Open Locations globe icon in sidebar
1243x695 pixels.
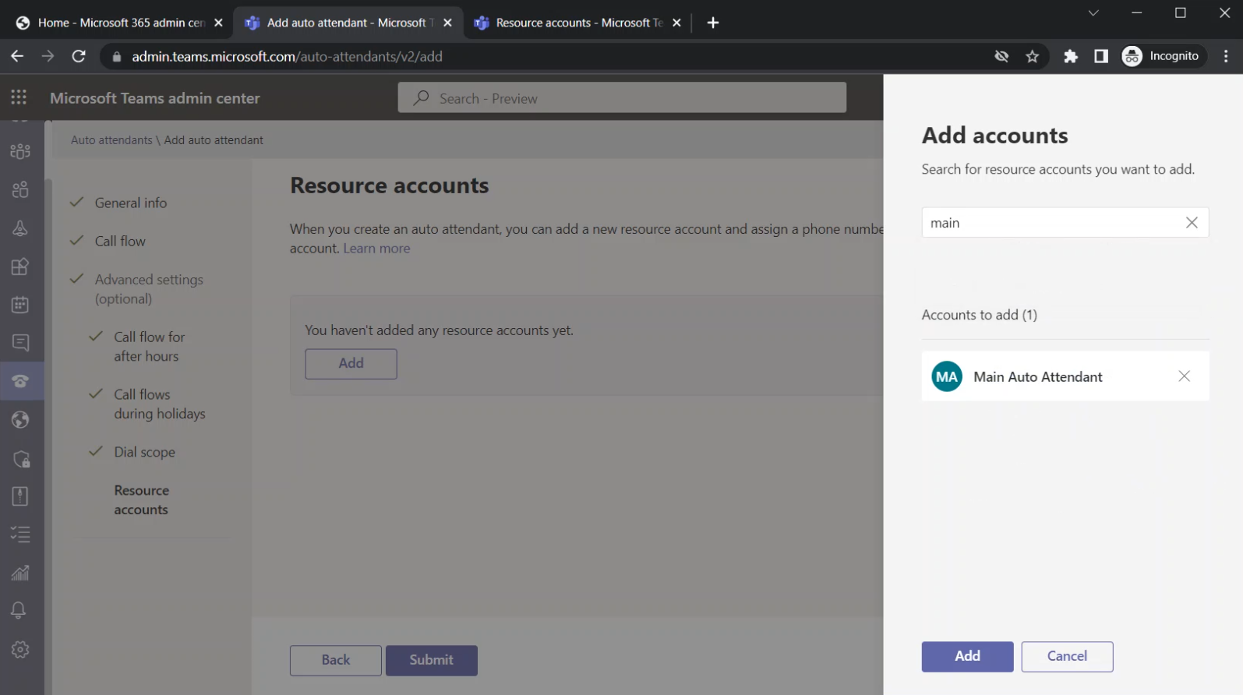coord(20,420)
